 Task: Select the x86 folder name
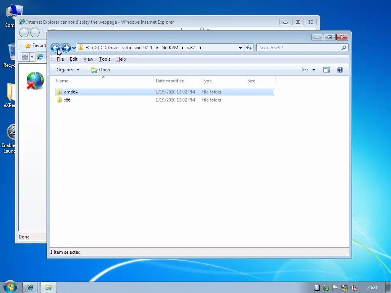point(67,100)
